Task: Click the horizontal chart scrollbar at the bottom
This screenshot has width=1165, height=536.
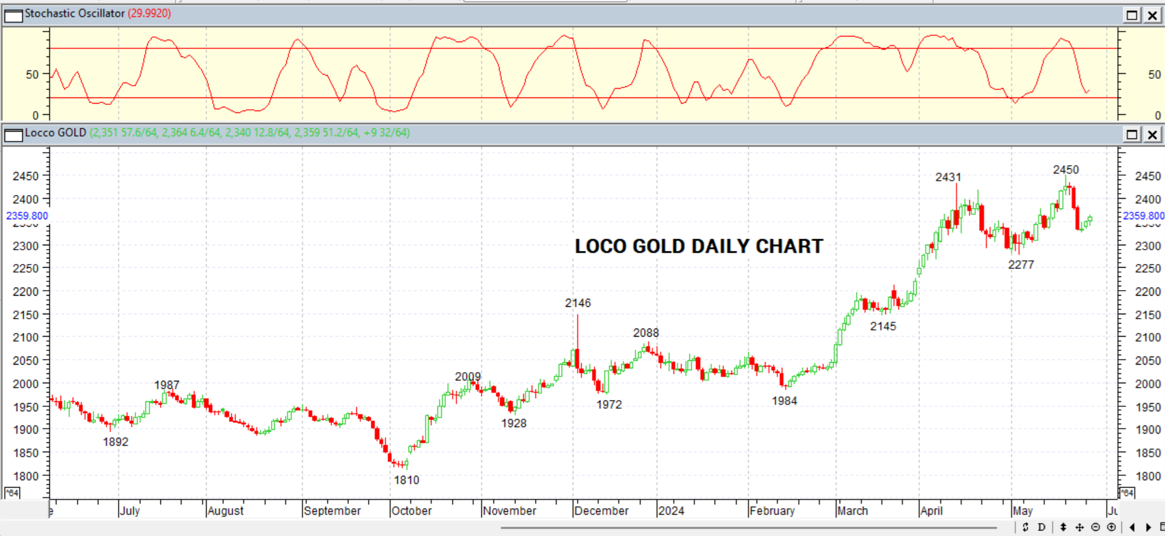Action: [749, 528]
